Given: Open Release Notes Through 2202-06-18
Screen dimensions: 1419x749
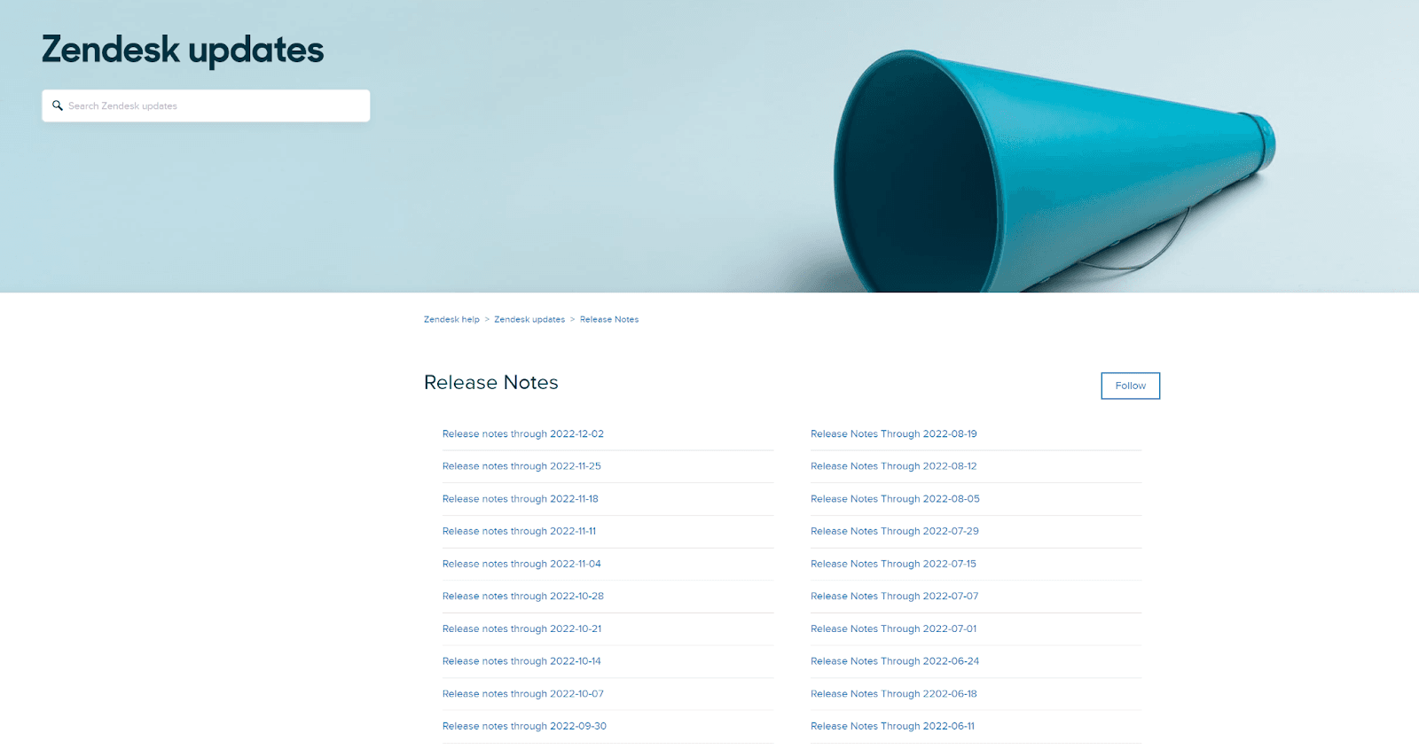Looking at the screenshot, I should 893,694.
